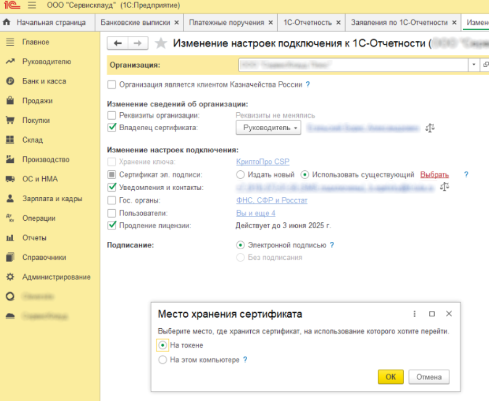The image size is (489, 401).
Task: Click Отмена in certificate storage dialog
Action: pyautogui.click(x=429, y=377)
